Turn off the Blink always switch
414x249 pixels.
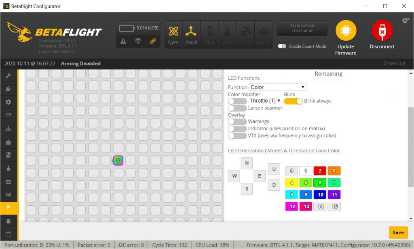coord(293,101)
